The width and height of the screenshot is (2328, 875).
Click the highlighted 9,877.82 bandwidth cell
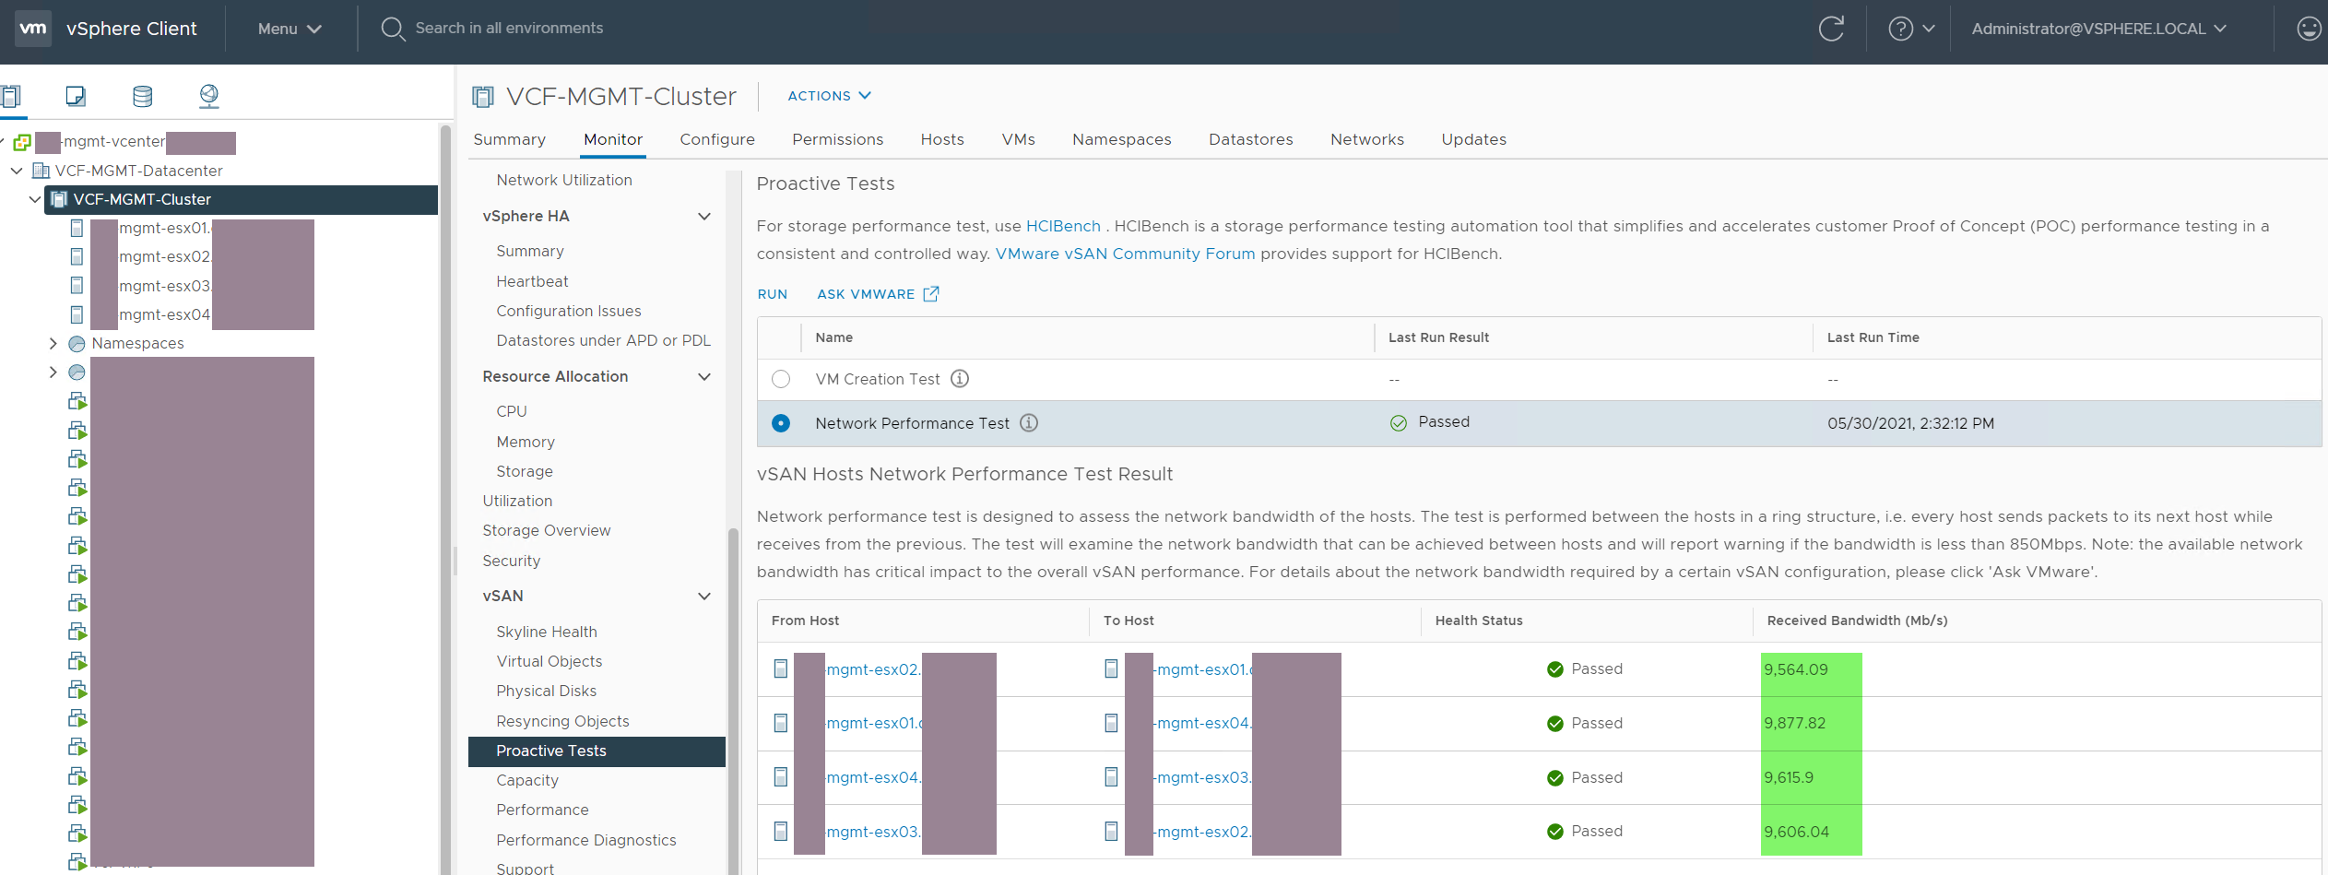[1811, 723]
